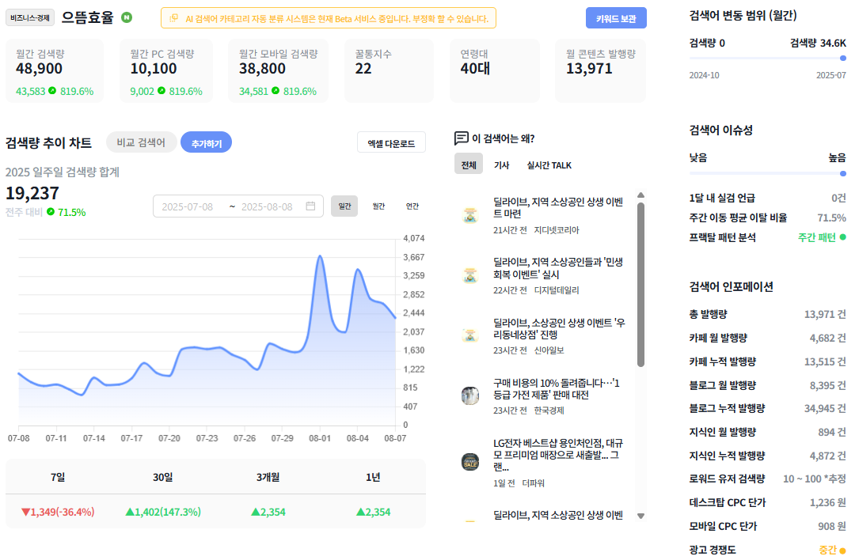Image resolution: width=859 pixels, height=560 pixels.
Task: Select the 기사 tab
Action: [501, 165]
